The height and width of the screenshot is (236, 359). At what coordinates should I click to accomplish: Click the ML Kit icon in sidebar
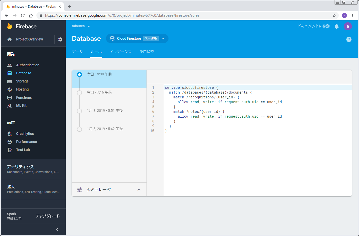coord(10,105)
